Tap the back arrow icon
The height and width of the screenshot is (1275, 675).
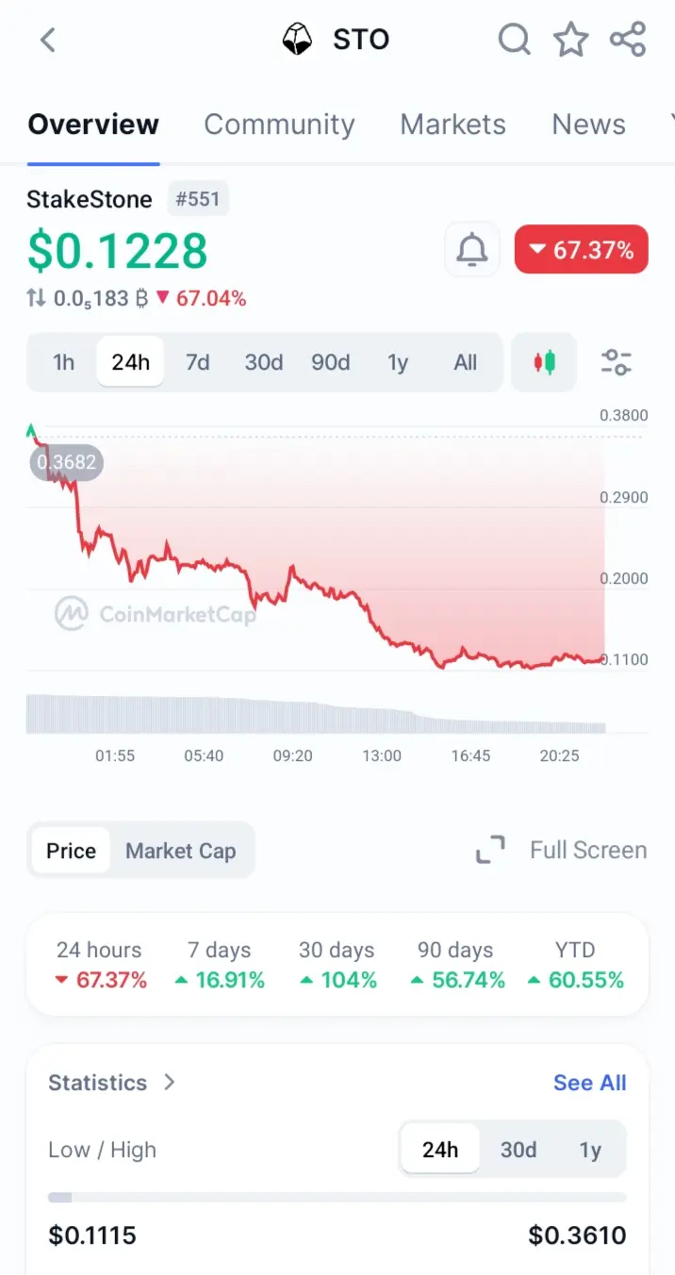pos(48,40)
